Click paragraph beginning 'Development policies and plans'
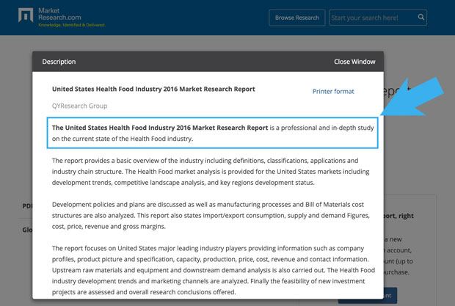 click(x=211, y=215)
